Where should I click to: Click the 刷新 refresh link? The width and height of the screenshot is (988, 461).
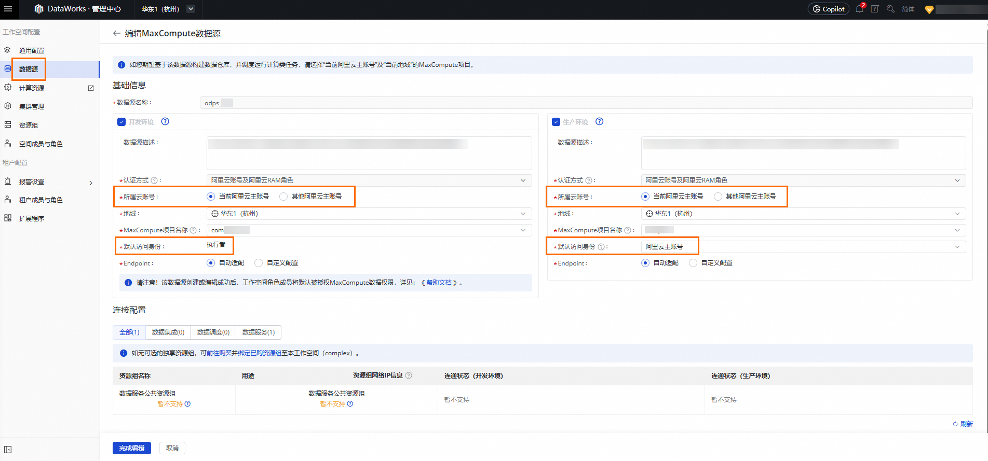click(x=963, y=424)
